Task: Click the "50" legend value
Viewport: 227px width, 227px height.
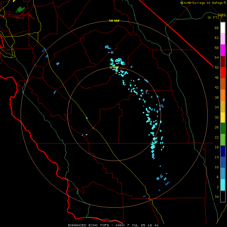Action: click(x=217, y=68)
